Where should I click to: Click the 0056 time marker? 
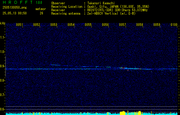point(105,25)
